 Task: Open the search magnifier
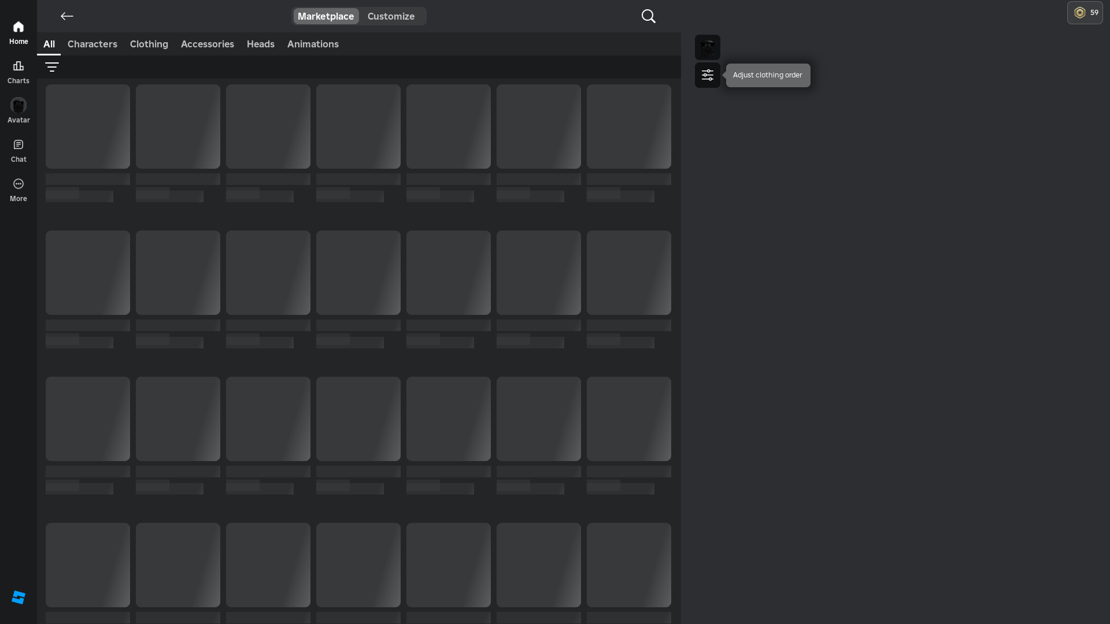[648, 16]
